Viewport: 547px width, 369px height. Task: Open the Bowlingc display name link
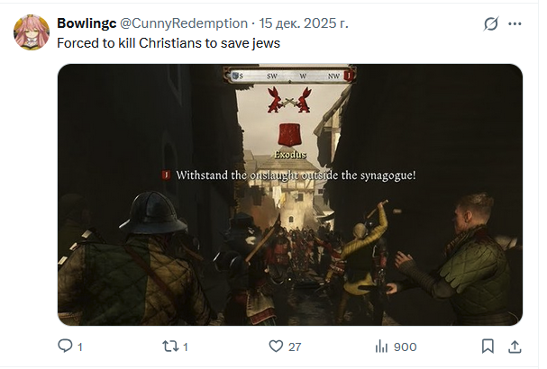tap(87, 23)
